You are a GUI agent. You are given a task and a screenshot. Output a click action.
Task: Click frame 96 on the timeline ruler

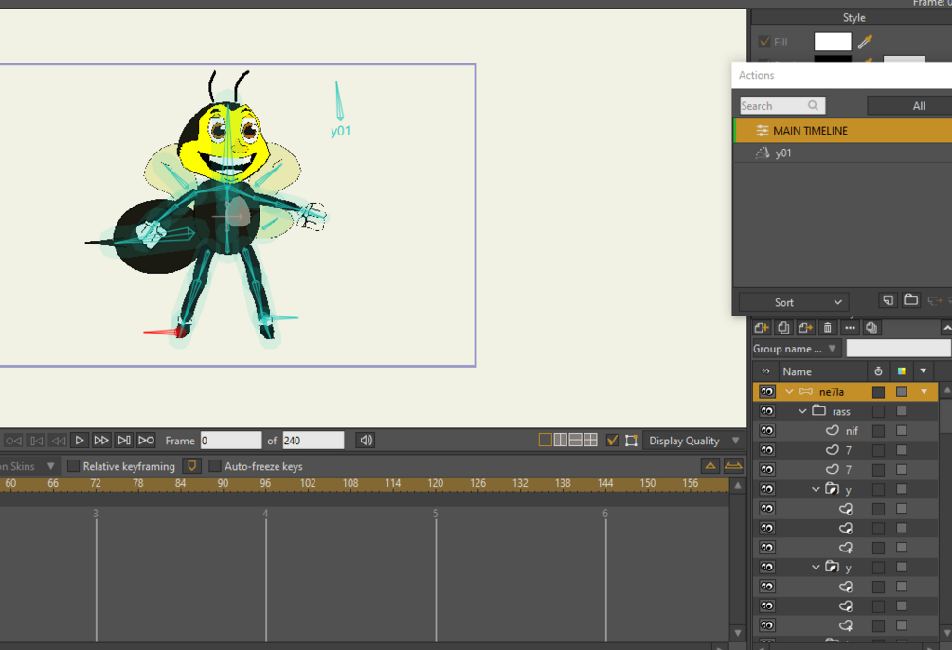pos(265,483)
